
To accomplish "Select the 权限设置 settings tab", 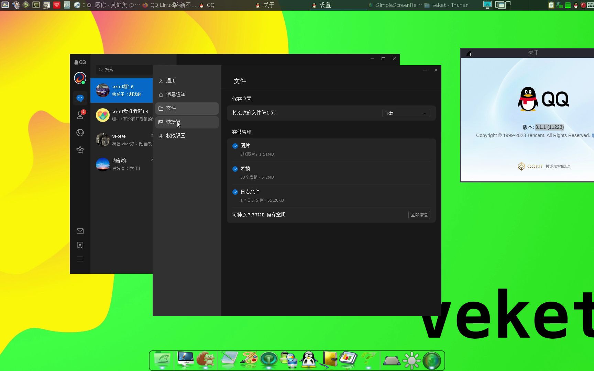I will (x=187, y=136).
